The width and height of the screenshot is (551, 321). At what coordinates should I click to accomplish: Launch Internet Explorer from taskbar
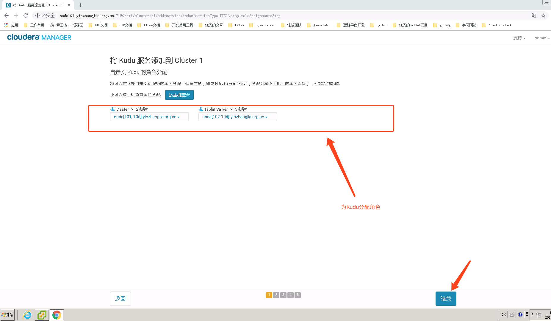pos(27,315)
